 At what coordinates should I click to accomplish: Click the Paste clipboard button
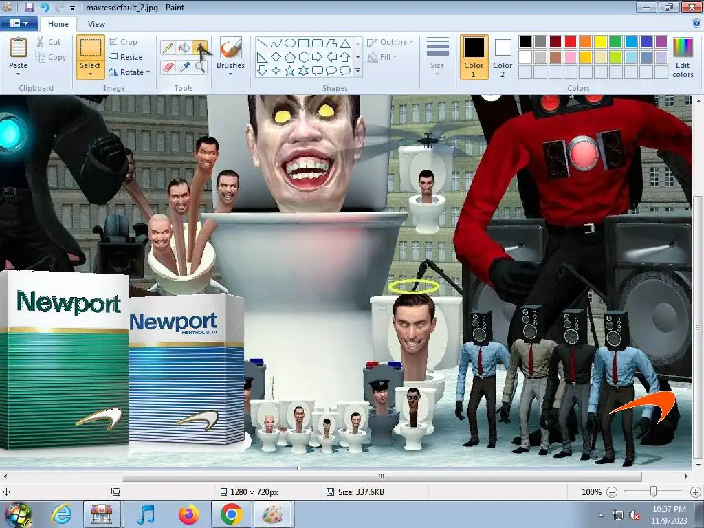tap(19, 53)
